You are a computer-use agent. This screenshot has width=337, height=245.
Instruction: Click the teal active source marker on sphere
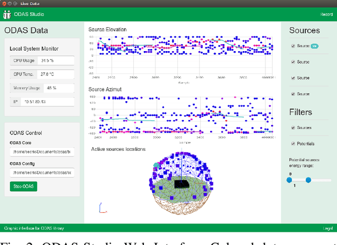pos(156,165)
